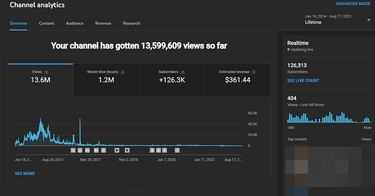375x196 pixels.
Task: Select the Jan 18, 2014 – Aug 17, 2023 date range
Action: pos(328,16)
